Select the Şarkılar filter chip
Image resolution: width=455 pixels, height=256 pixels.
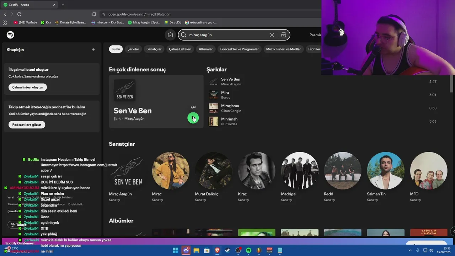point(133,49)
